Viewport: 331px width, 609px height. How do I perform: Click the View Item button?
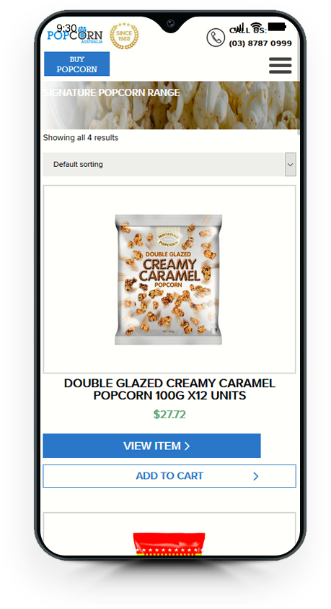click(151, 446)
